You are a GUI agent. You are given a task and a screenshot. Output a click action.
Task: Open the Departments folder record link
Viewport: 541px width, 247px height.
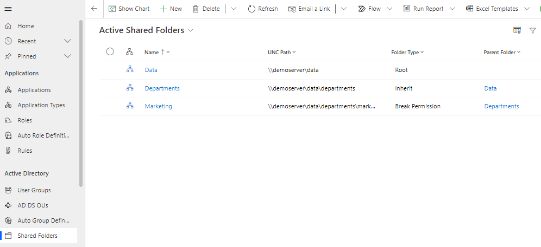pos(162,88)
